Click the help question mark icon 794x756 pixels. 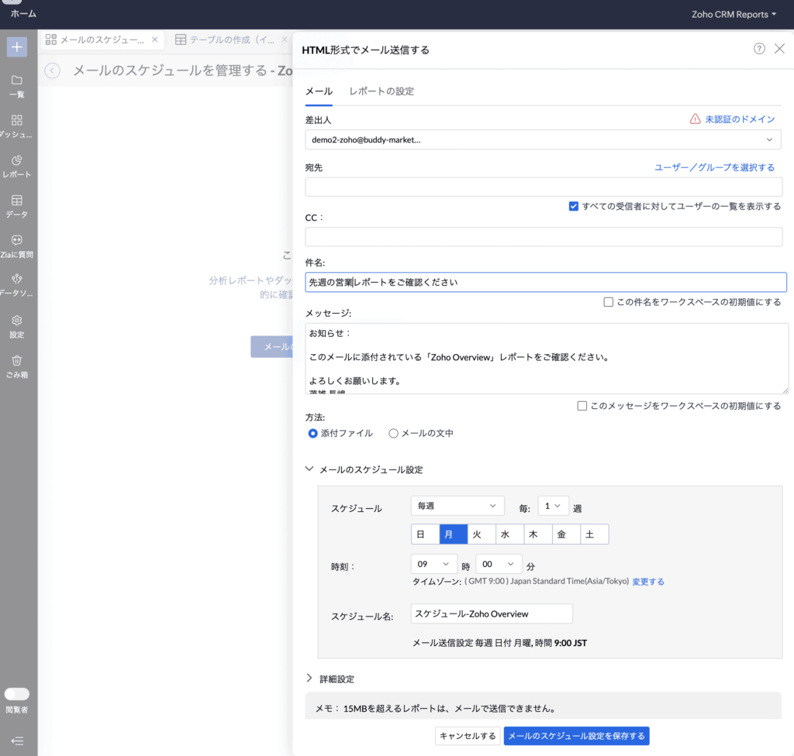tap(759, 49)
